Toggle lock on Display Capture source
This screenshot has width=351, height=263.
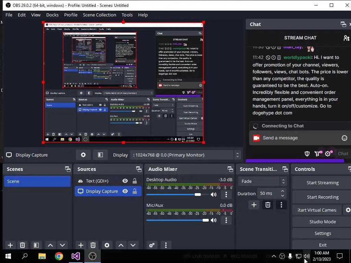coord(134,191)
